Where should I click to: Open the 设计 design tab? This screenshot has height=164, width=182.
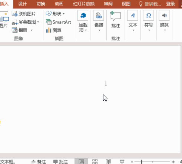click(x=22, y=4)
